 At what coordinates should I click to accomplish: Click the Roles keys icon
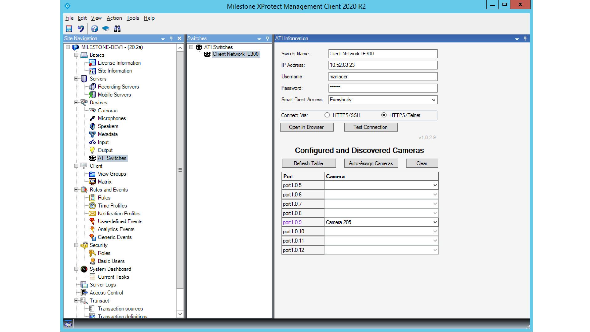pyautogui.click(x=92, y=253)
